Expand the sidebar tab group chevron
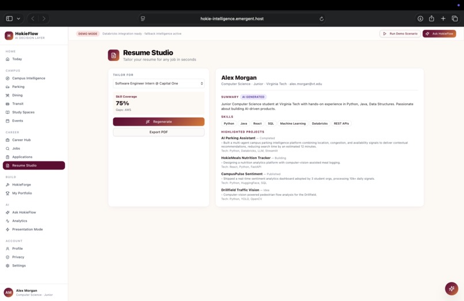464x301 pixels. [x=18, y=18]
